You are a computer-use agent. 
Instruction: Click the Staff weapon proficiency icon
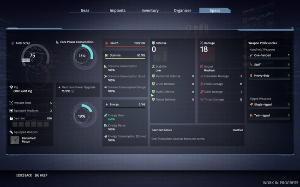coord(251,65)
